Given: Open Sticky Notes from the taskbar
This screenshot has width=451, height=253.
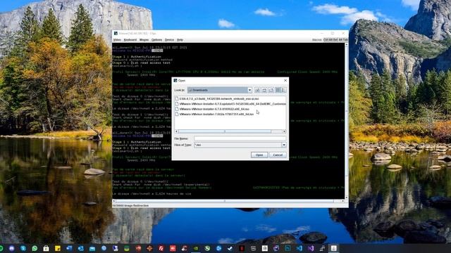Looking at the screenshot, I should (x=58, y=248).
